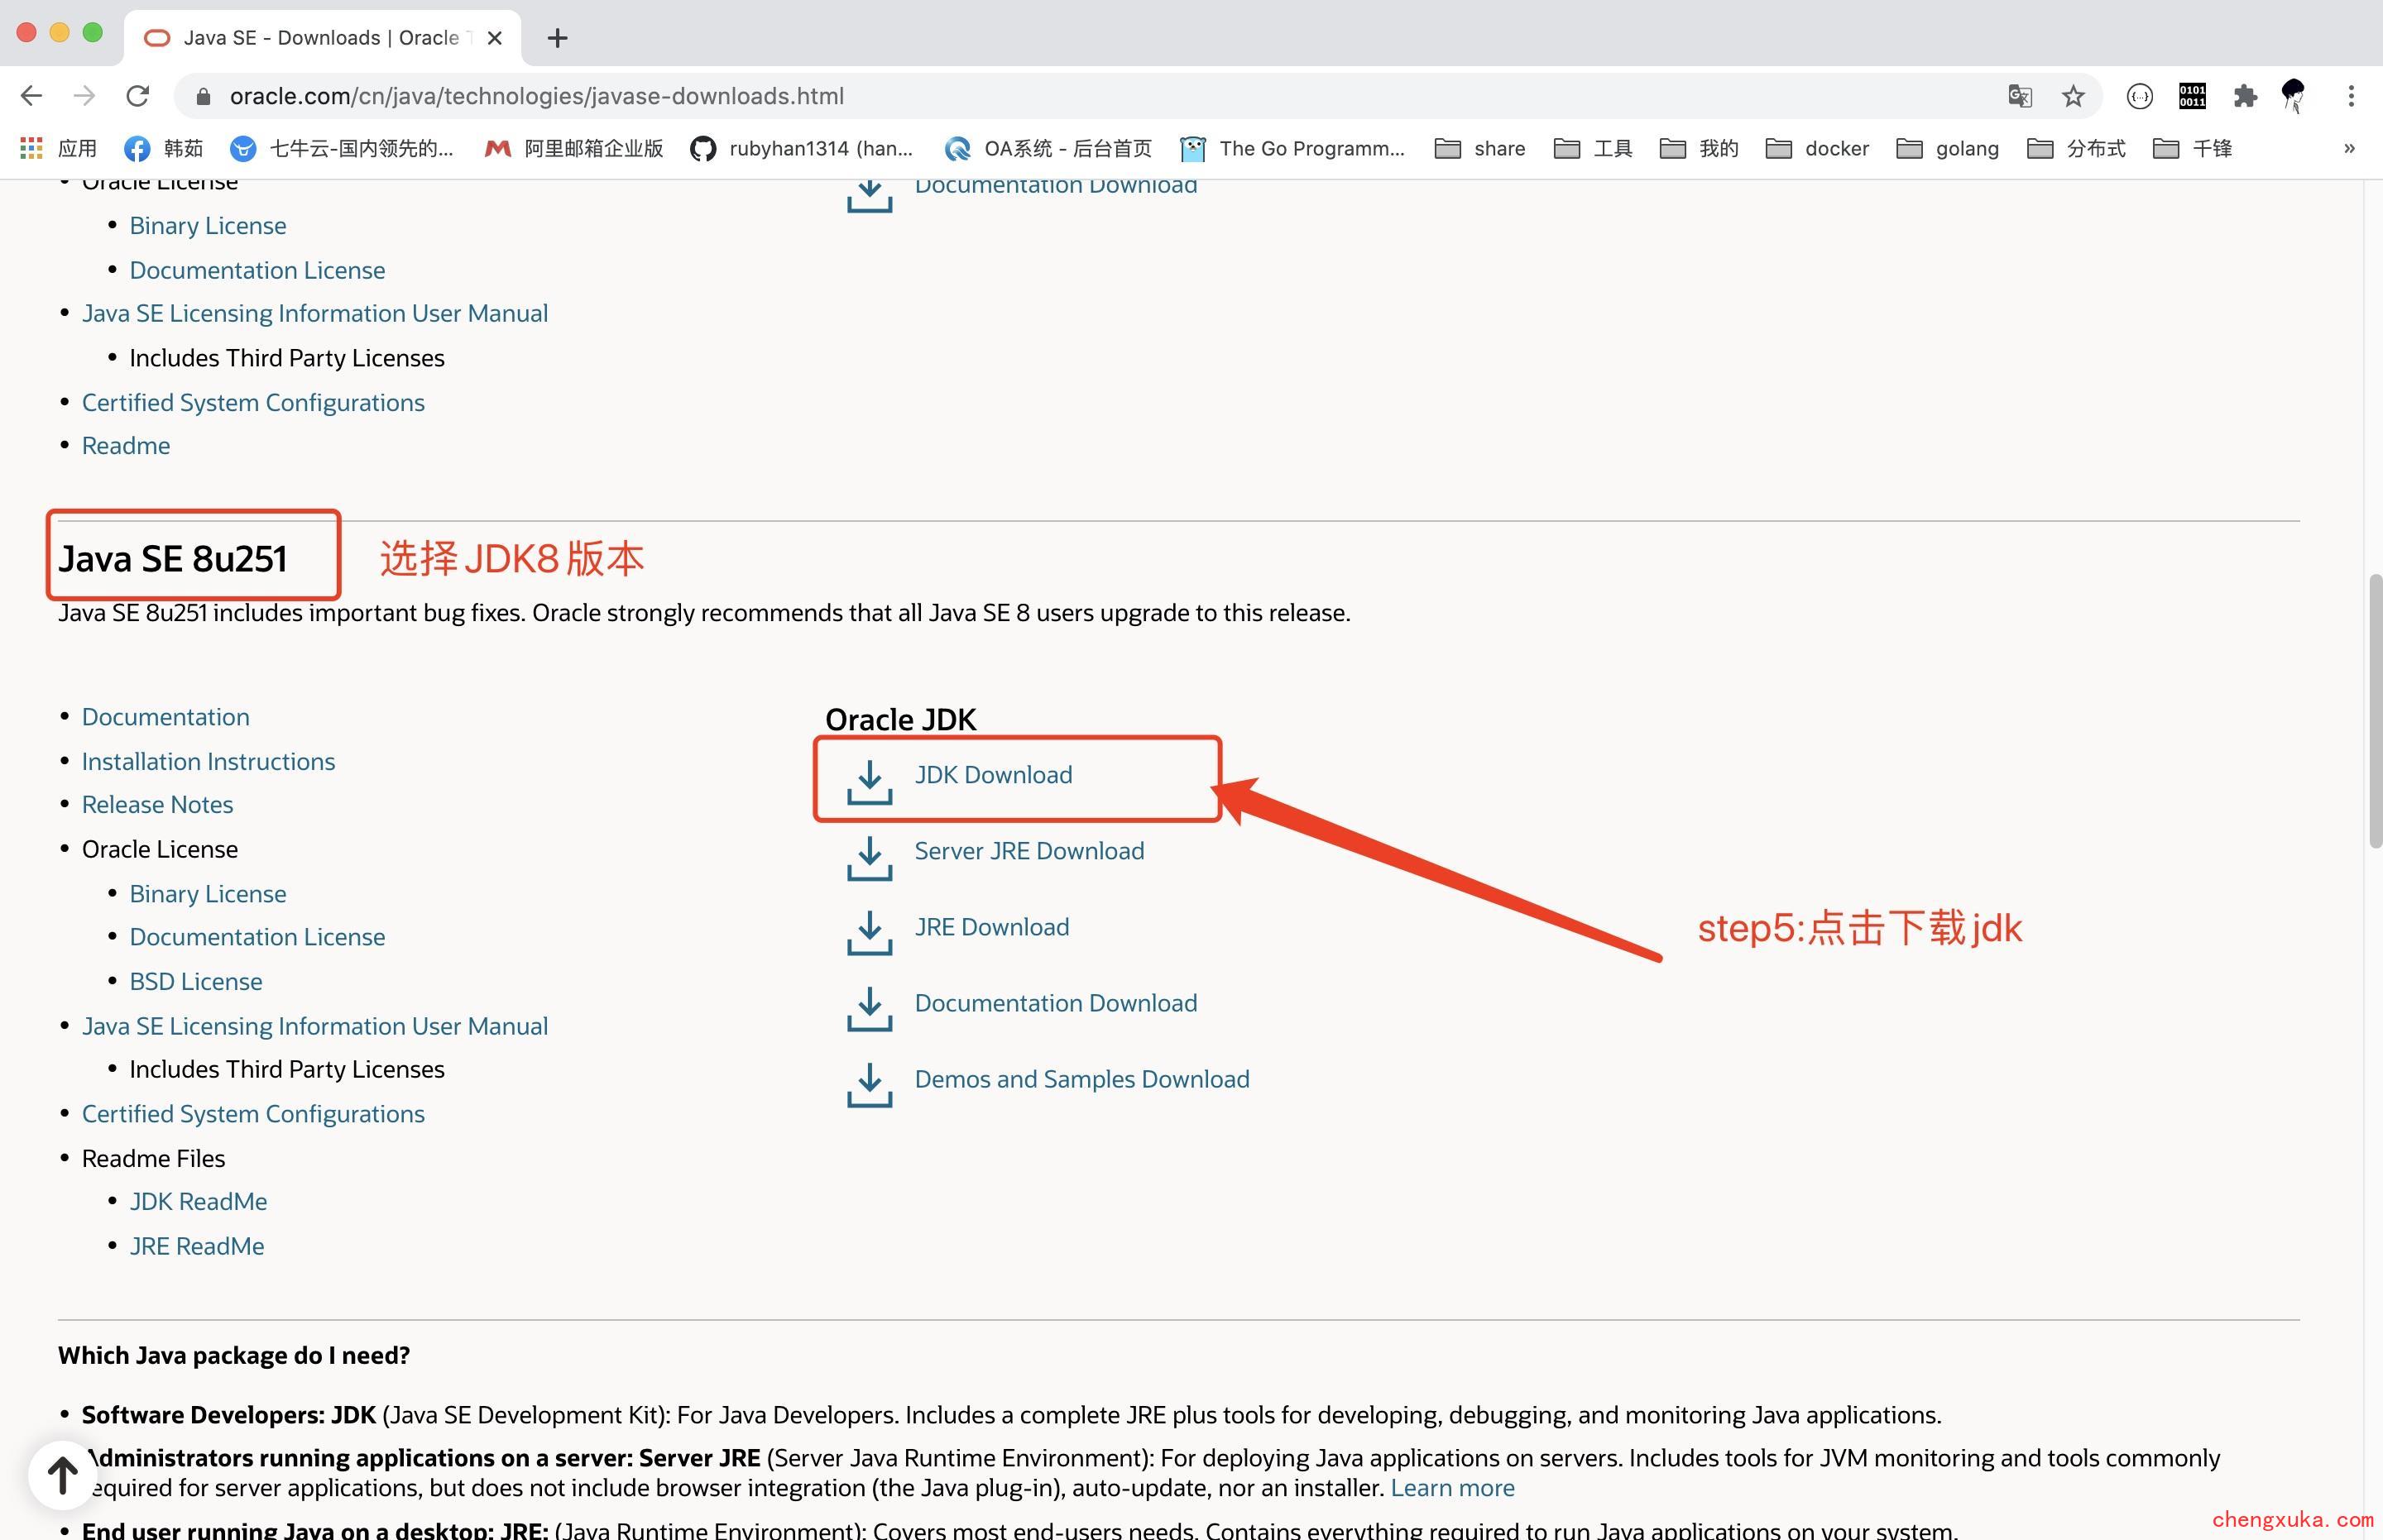Open Documentation Download link under Oracle JDK
This screenshot has height=1540, width=2383.
pyautogui.click(x=1056, y=1003)
